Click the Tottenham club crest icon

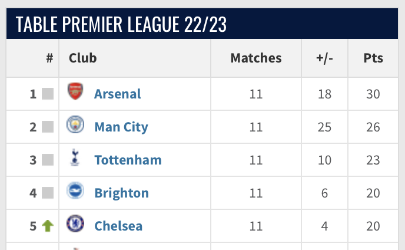click(75, 159)
